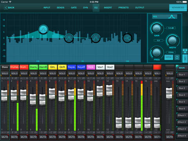Mute channel 13
The width and height of the screenshot is (188, 141).
point(119,137)
